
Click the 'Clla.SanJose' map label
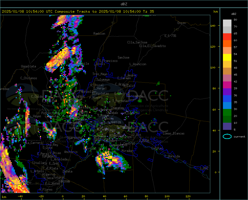tap(137, 42)
